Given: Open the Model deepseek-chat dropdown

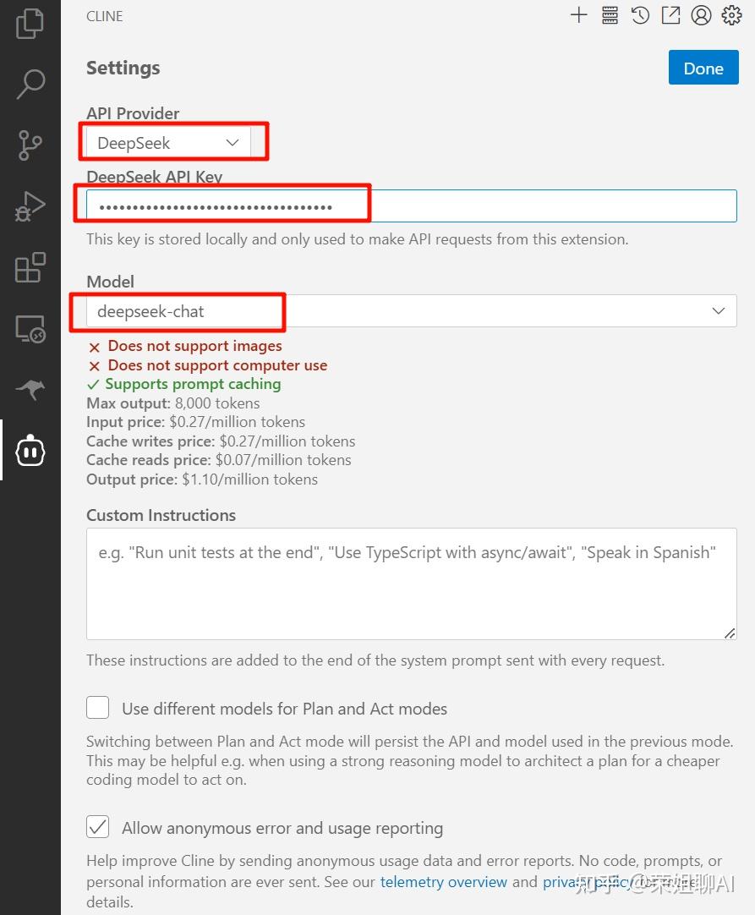Looking at the screenshot, I should click(x=411, y=311).
